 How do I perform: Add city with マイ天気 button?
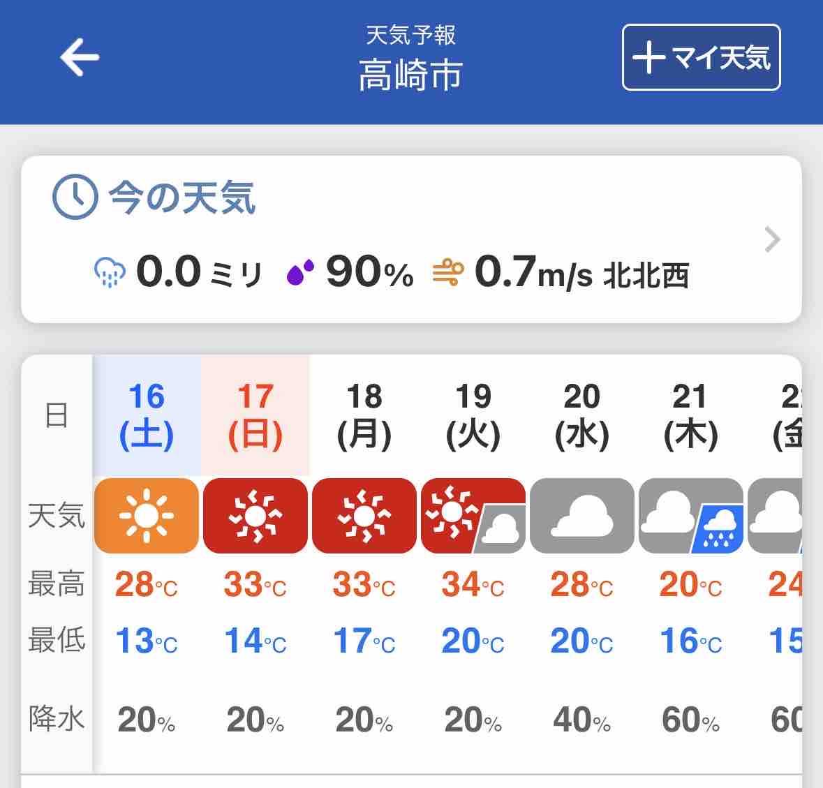coord(702,57)
